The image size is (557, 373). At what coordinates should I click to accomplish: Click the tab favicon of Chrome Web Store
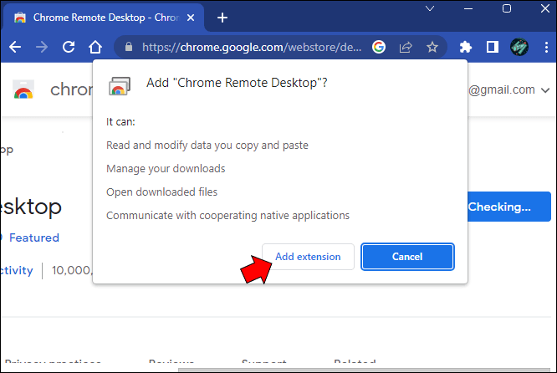[x=20, y=18]
